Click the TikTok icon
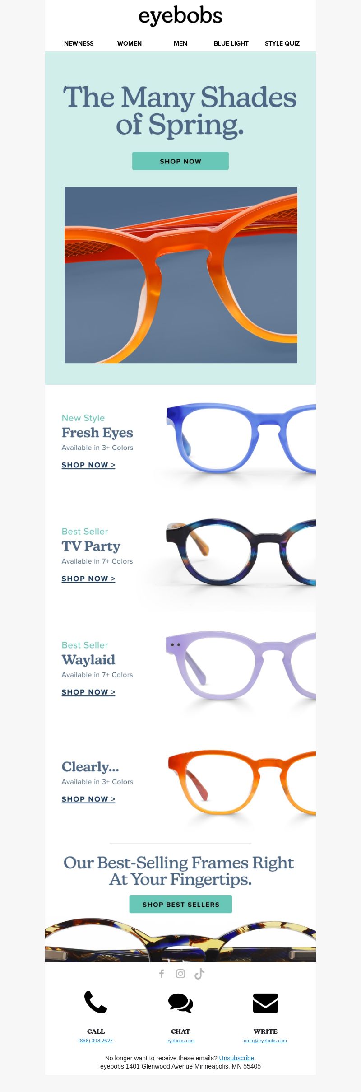 (x=199, y=974)
